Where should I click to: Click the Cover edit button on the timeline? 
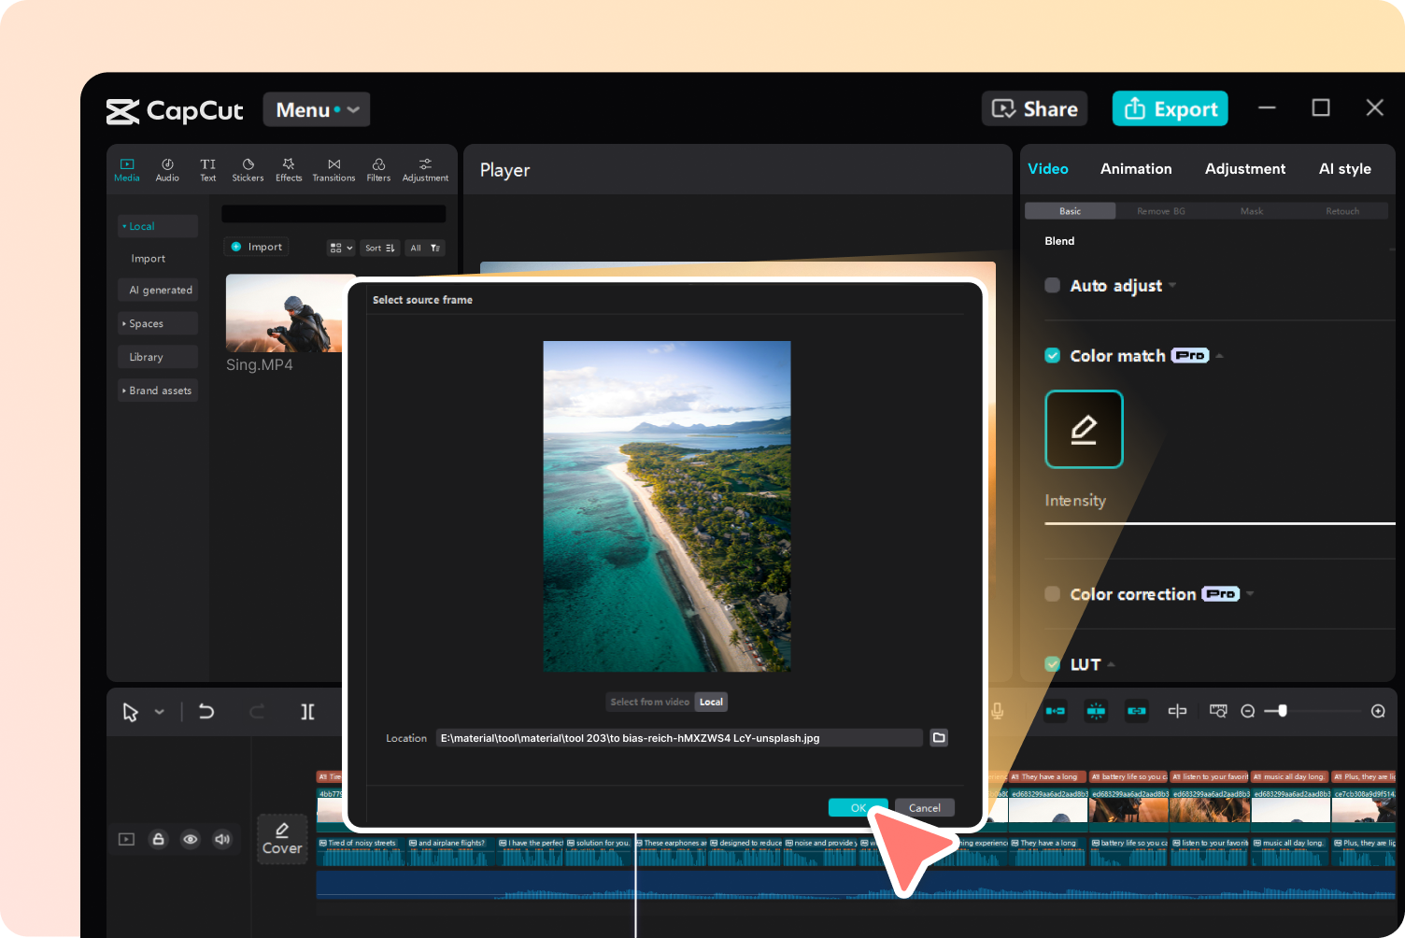coord(282,839)
